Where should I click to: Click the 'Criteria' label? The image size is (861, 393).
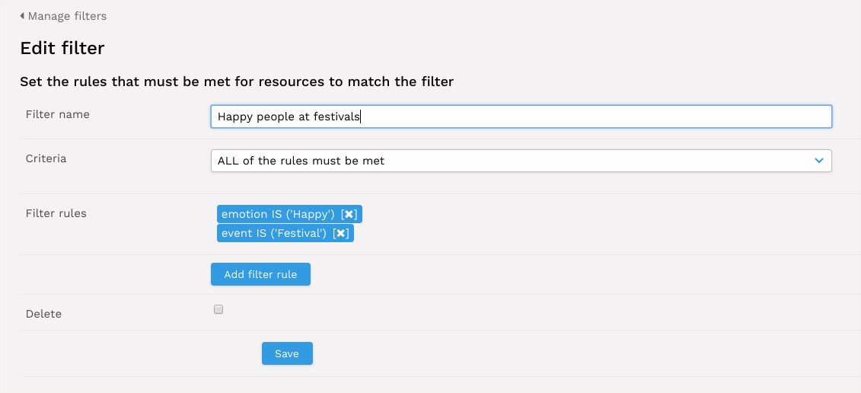point(46,158)
